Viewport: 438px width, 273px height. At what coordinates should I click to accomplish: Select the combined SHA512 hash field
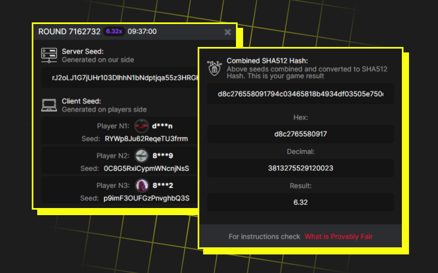[x=300, y=94]
